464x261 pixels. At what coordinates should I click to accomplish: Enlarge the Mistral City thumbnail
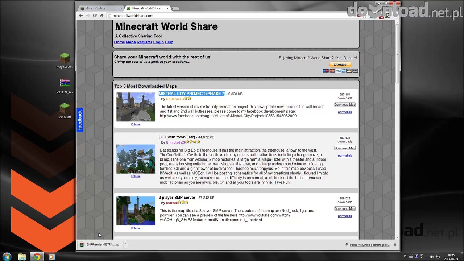136,124
